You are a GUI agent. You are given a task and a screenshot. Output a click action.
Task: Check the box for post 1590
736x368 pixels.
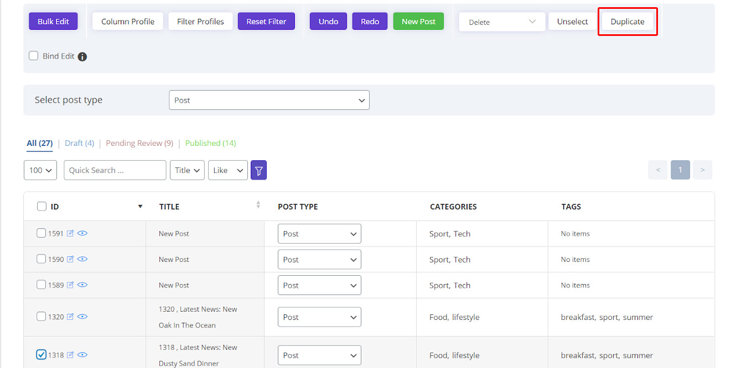[x=42, y=259]
